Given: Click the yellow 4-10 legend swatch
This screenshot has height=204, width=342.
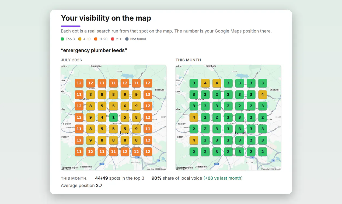Looking at the screenshot, I should point(80,39).
